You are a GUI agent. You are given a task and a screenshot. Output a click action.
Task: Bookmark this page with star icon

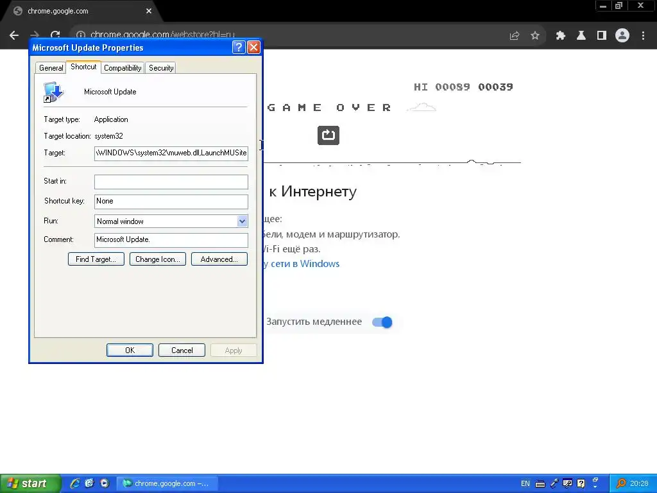pos(535,36)
